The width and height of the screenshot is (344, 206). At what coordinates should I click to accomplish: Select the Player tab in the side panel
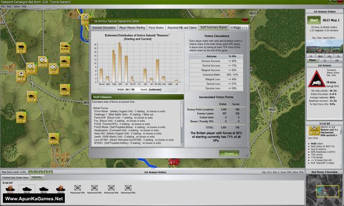click(312, 60)
